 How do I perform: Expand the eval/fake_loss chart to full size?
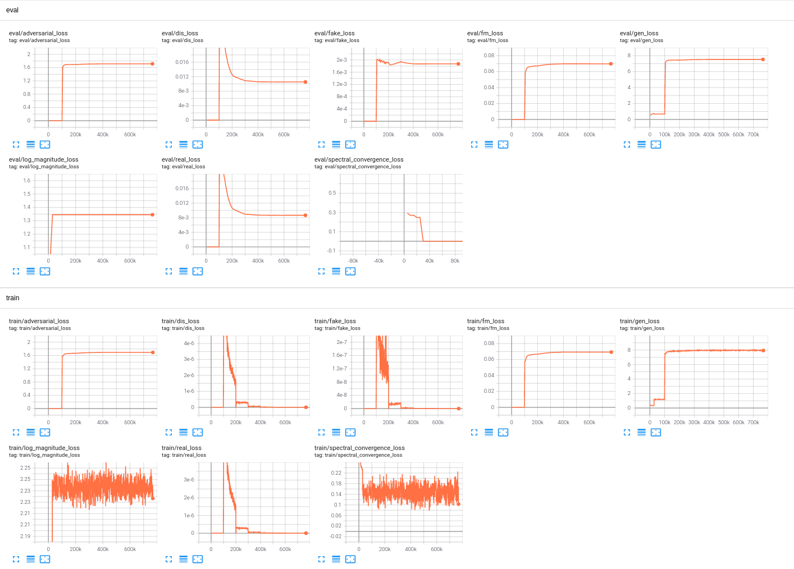(321, 145)
